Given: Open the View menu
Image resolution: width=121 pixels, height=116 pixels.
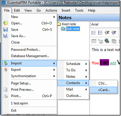Looking at the screenshot, I should pos(28,10).
